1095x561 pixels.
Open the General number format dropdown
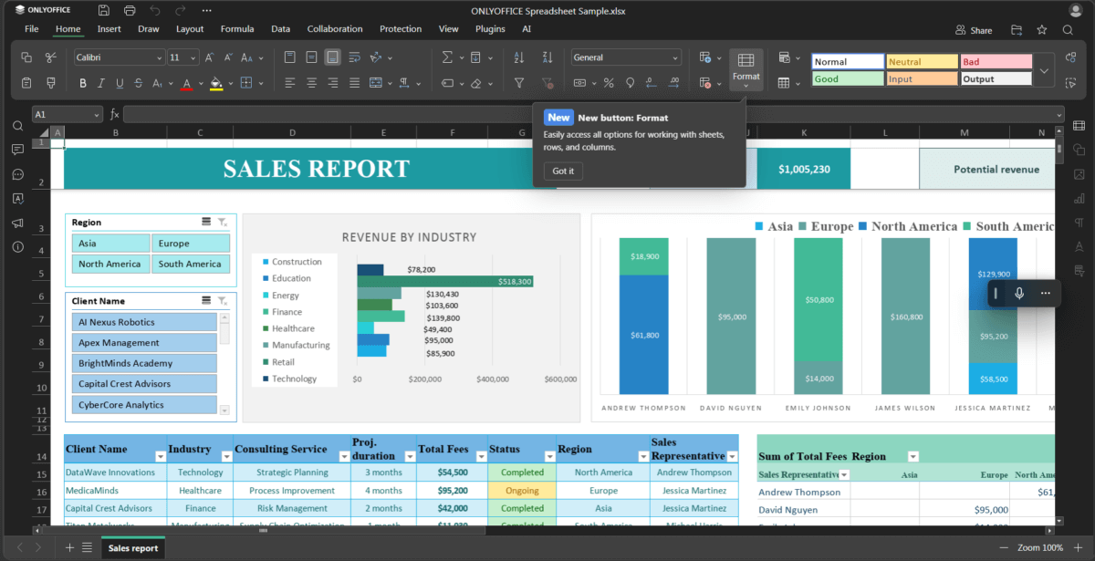675,57
